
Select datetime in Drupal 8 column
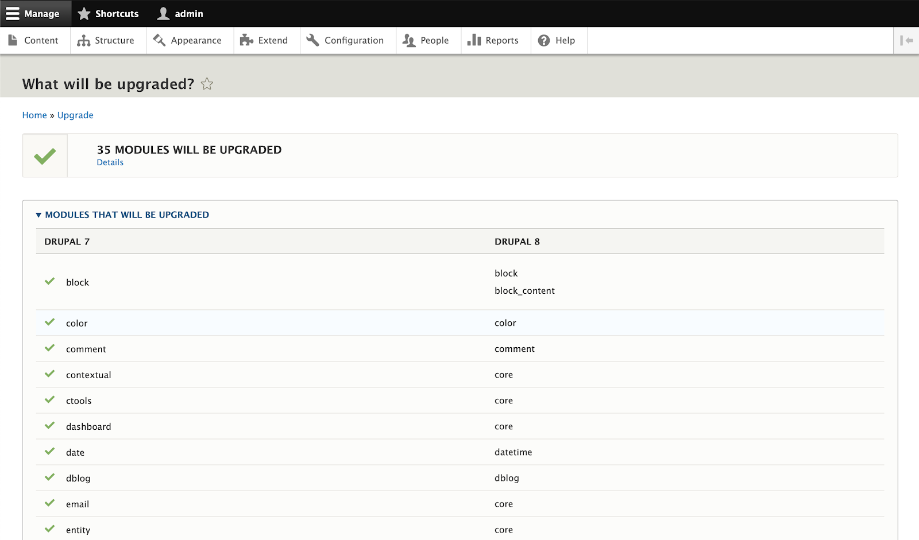[x=513, y=452]
